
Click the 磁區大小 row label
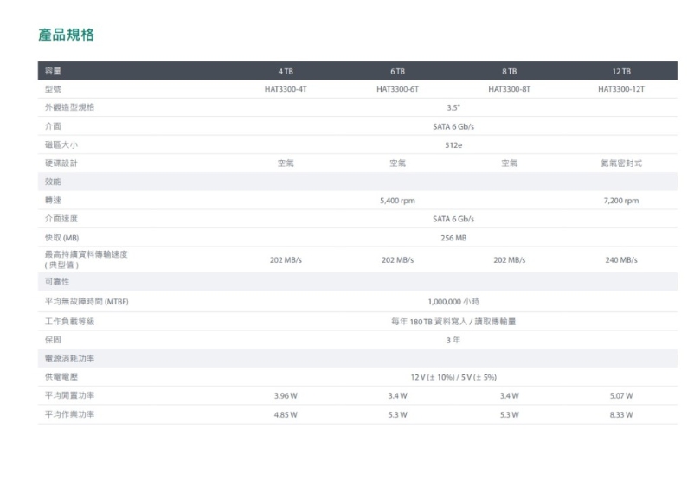[x=61, y=144]
